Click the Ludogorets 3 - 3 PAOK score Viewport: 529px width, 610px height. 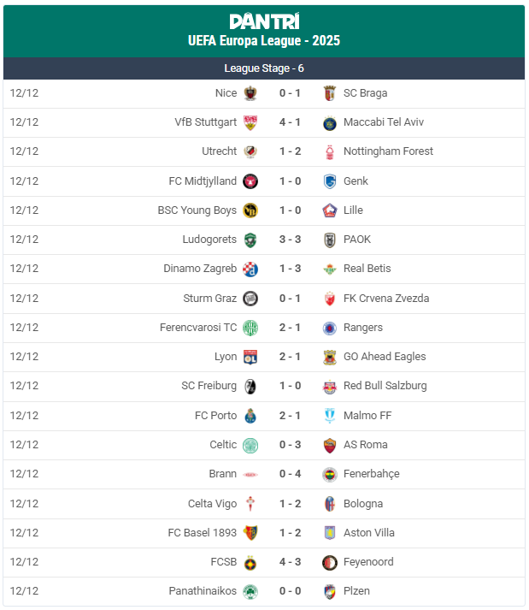tap(290, 240)
